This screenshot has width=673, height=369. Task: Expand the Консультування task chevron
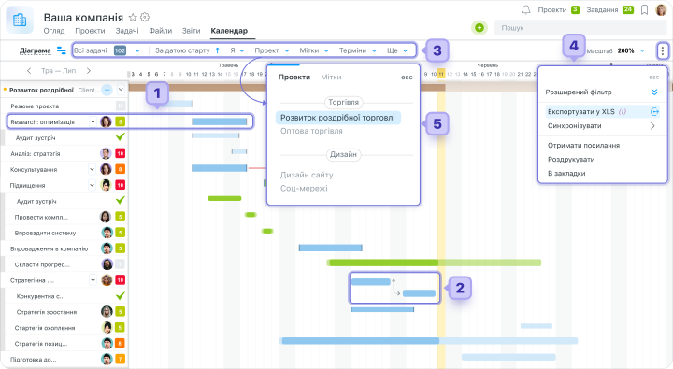tap(92, 169)
